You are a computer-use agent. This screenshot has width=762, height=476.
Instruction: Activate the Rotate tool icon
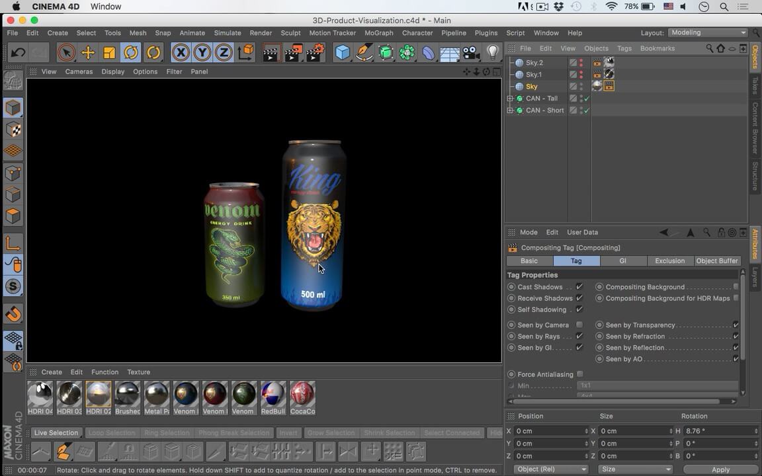click(x=131, y=52)
